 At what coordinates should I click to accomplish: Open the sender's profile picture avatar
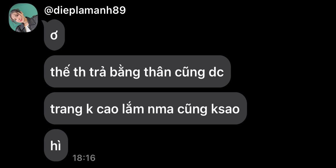point(23,18)
